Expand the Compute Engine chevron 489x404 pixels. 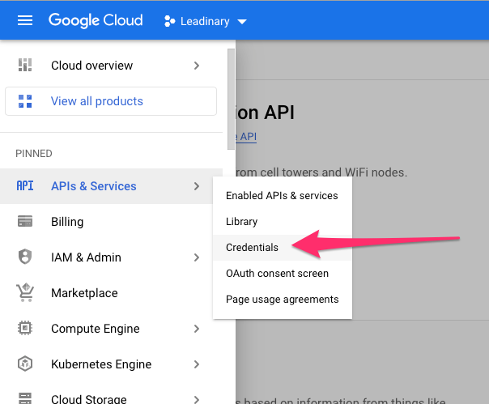[196, 329]
